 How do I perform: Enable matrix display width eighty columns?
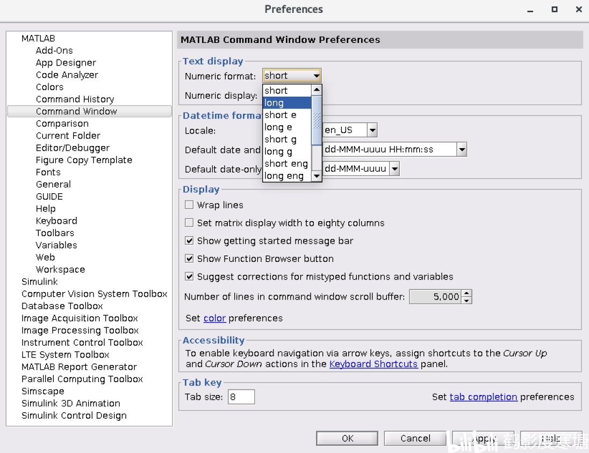point(189,223)
